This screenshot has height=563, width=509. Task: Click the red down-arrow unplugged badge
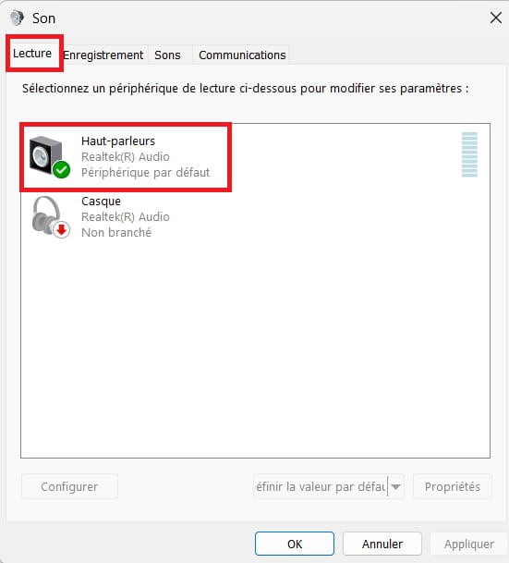coord(62,230)
